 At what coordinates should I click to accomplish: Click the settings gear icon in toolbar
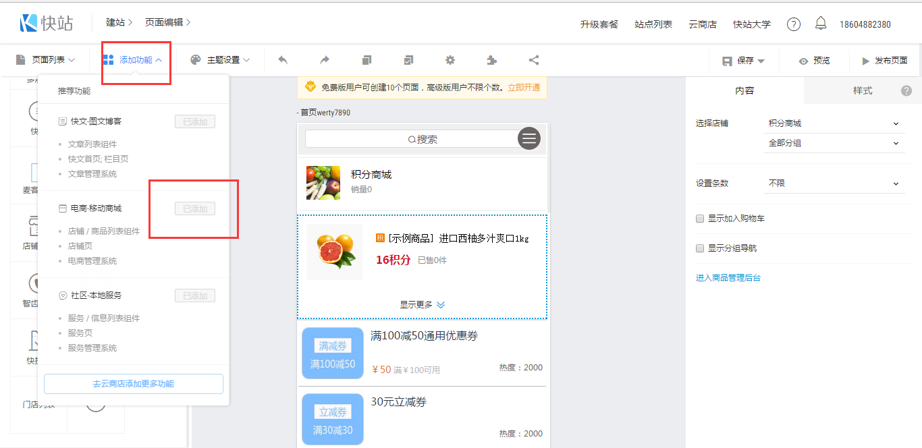pyautogui.click(x=450, y=60)
